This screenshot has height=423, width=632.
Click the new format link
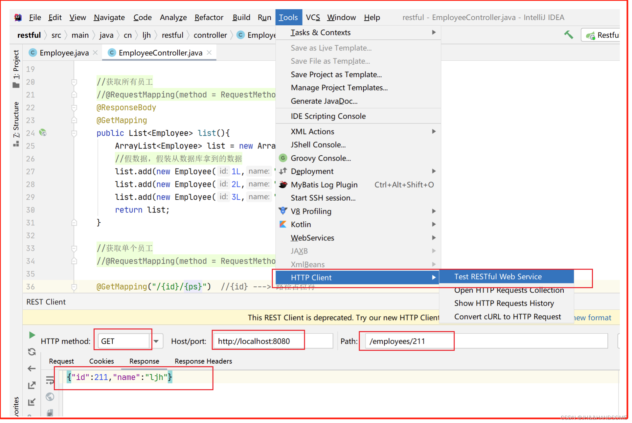(x=593, y=318)
